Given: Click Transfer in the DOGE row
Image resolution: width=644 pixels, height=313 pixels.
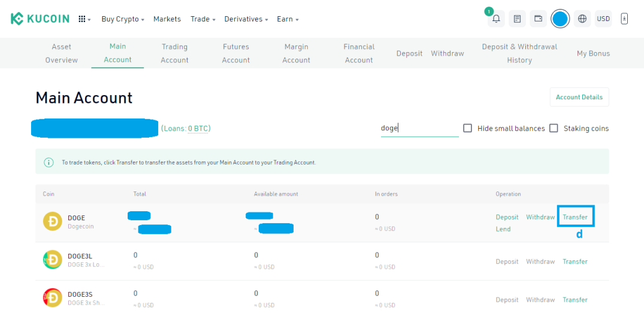Looking at the screenshot, I should coord(575,217).
